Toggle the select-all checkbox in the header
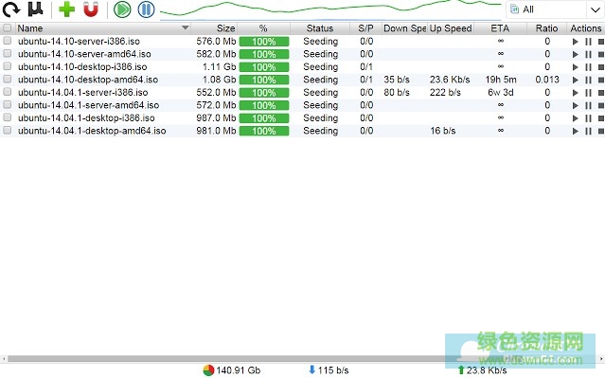Image resolution: width=605 pixels, height=378 pixels. click(7, 27)
